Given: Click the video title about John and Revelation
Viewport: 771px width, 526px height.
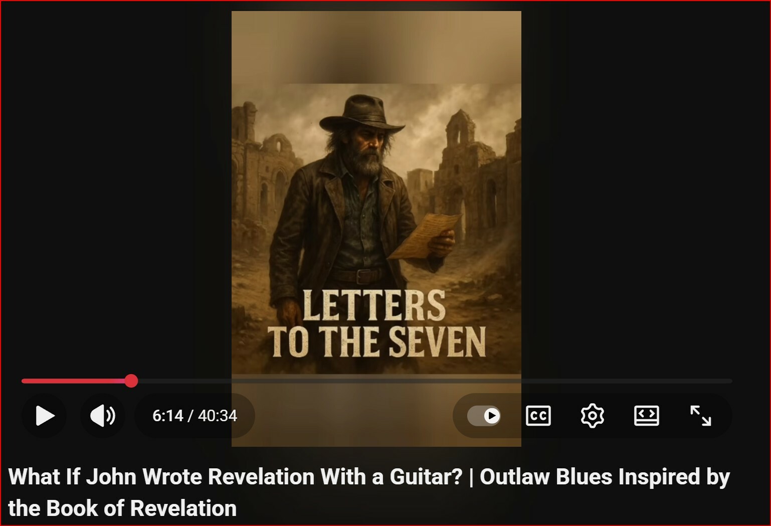Looking at the screenshot, I should pos(369,492).
